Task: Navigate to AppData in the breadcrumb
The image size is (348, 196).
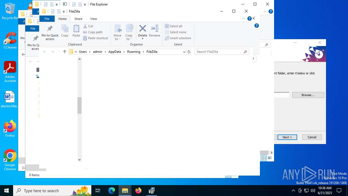Action: pyautogui.click(x=115, y=52)
